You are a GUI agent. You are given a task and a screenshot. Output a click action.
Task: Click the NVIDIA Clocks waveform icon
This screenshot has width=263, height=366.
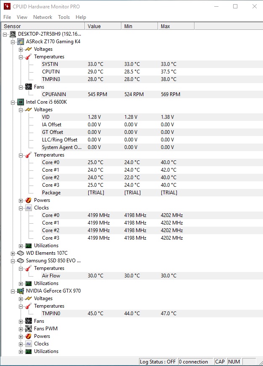coord(29,344)
